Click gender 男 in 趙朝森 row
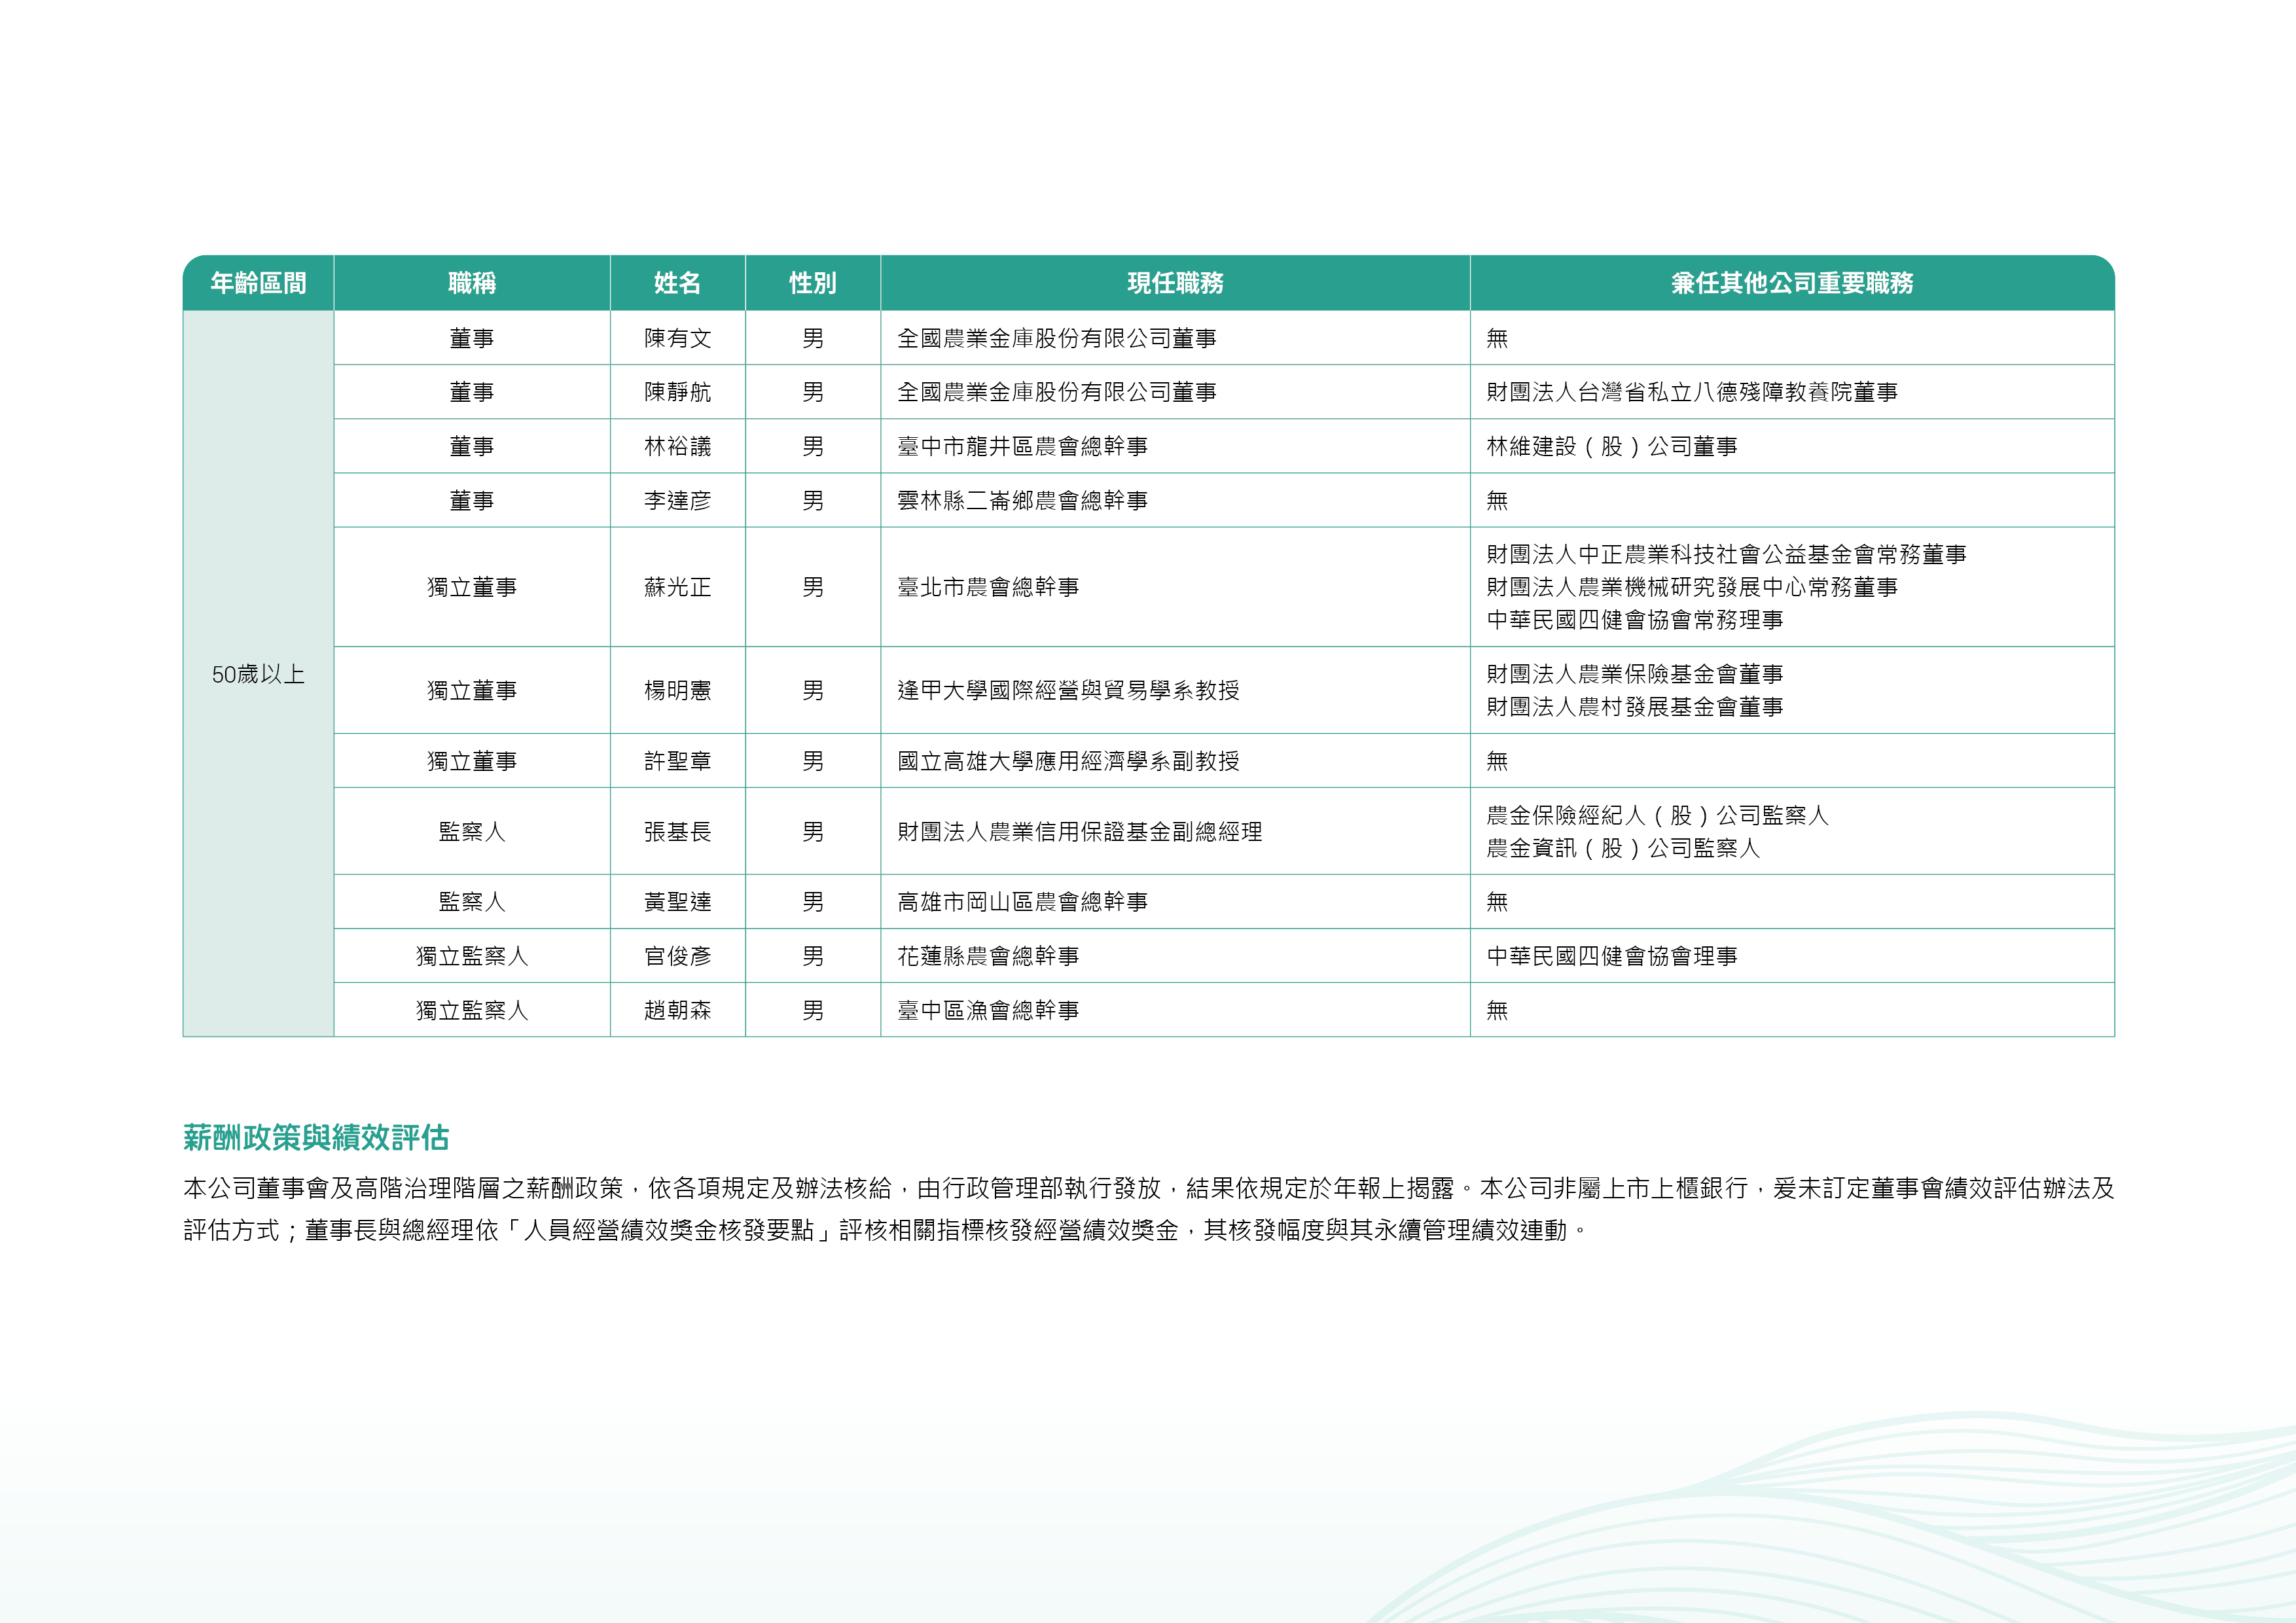 click(813, 1010)
